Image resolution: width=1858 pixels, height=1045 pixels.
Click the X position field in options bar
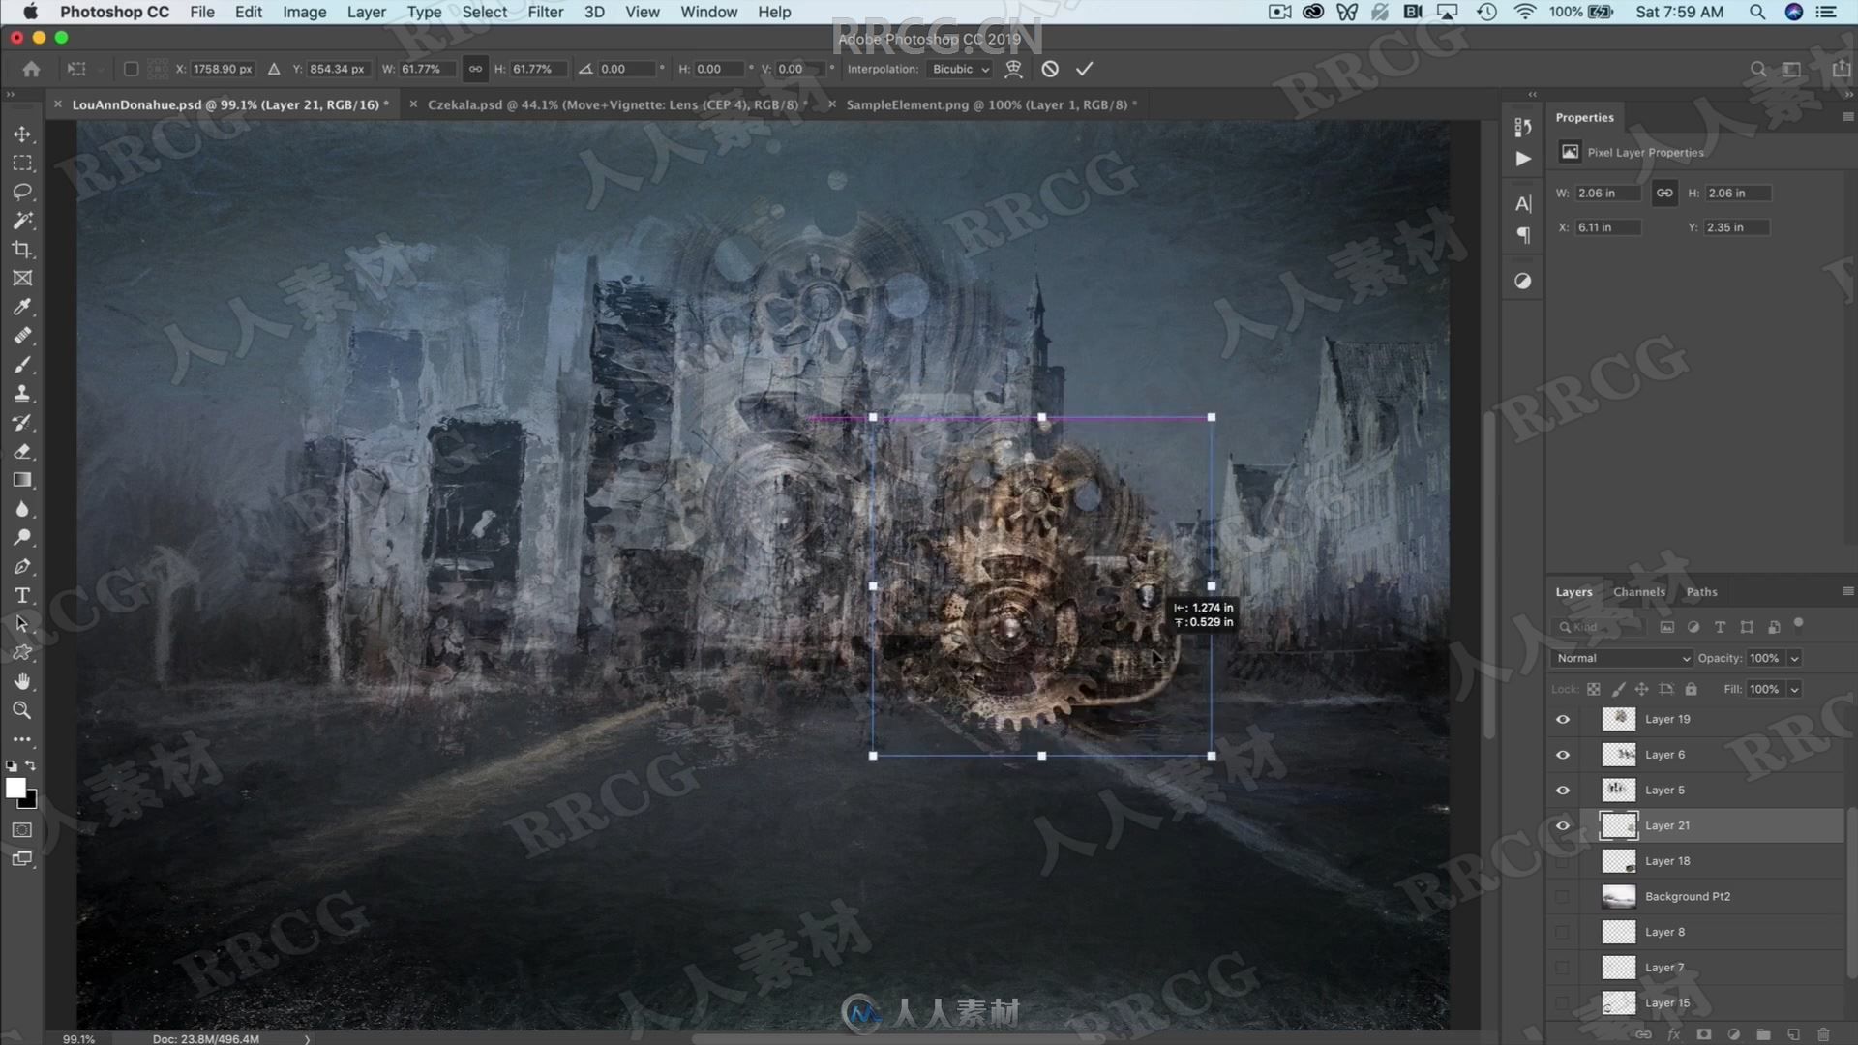pos(222,69)
